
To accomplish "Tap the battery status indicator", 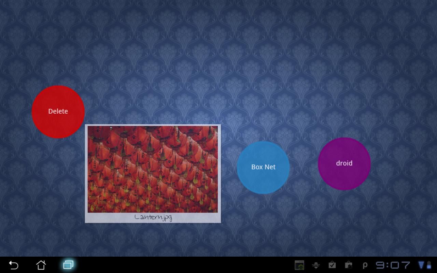I will click(x=429, y=265).
